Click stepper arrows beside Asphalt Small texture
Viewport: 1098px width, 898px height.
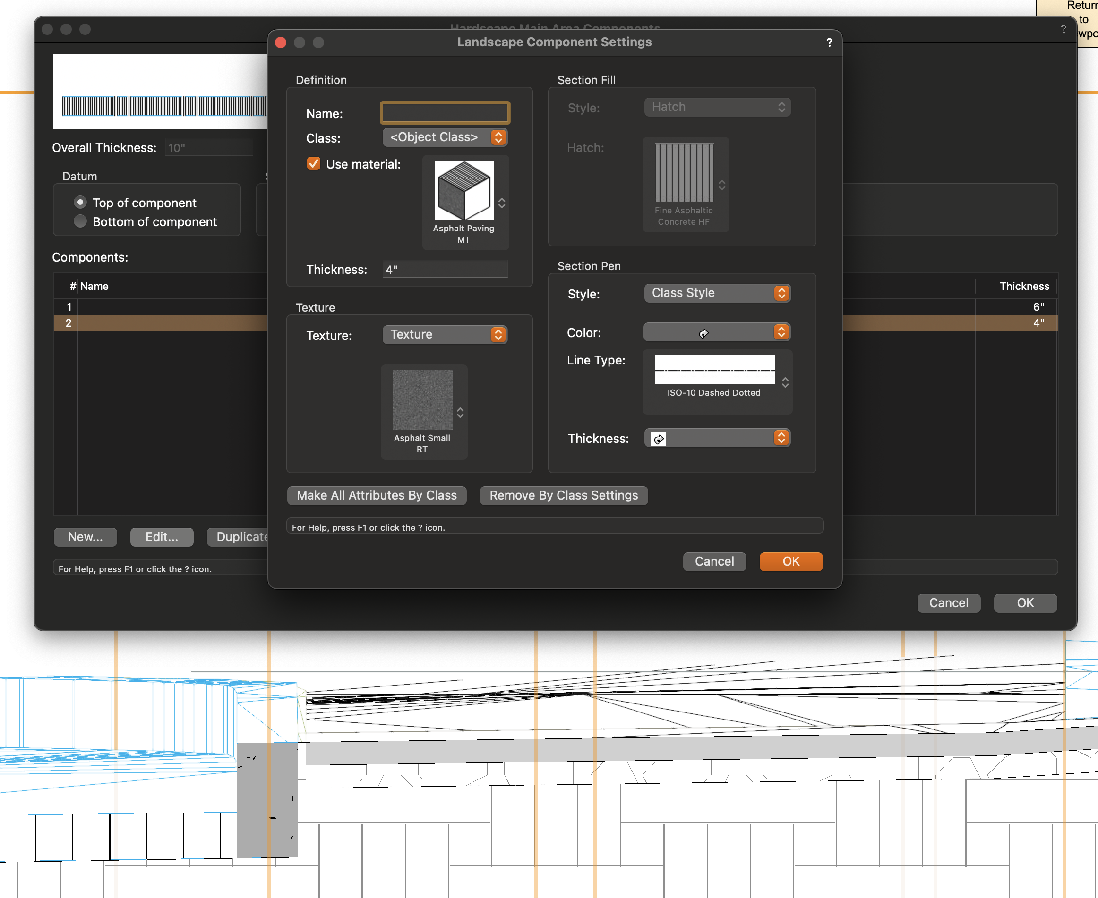click(460, 413)
